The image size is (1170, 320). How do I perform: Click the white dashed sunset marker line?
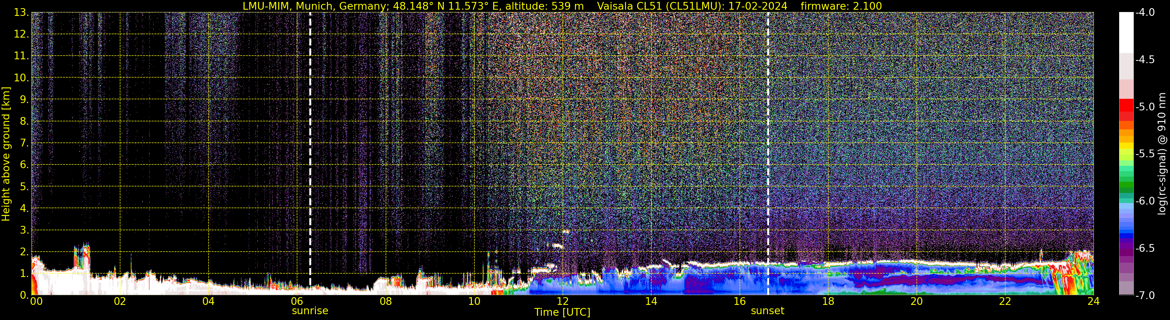tap(768, 154)
